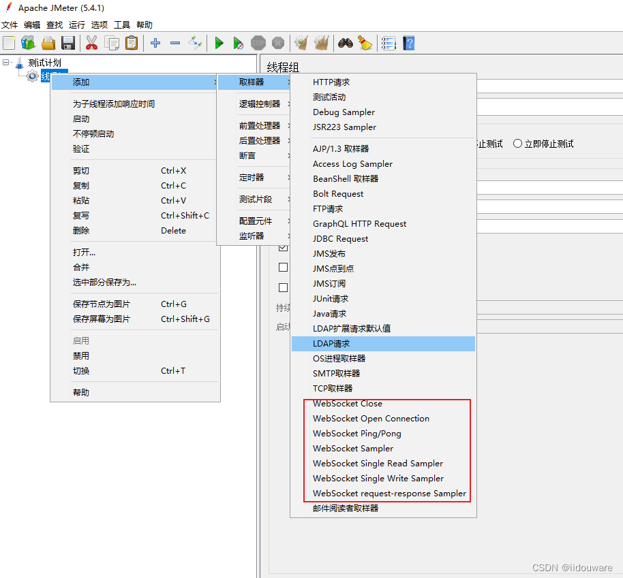The image size is (623, 578).
Task: Click the Expand all plus icon
Action: coord(155,43)
